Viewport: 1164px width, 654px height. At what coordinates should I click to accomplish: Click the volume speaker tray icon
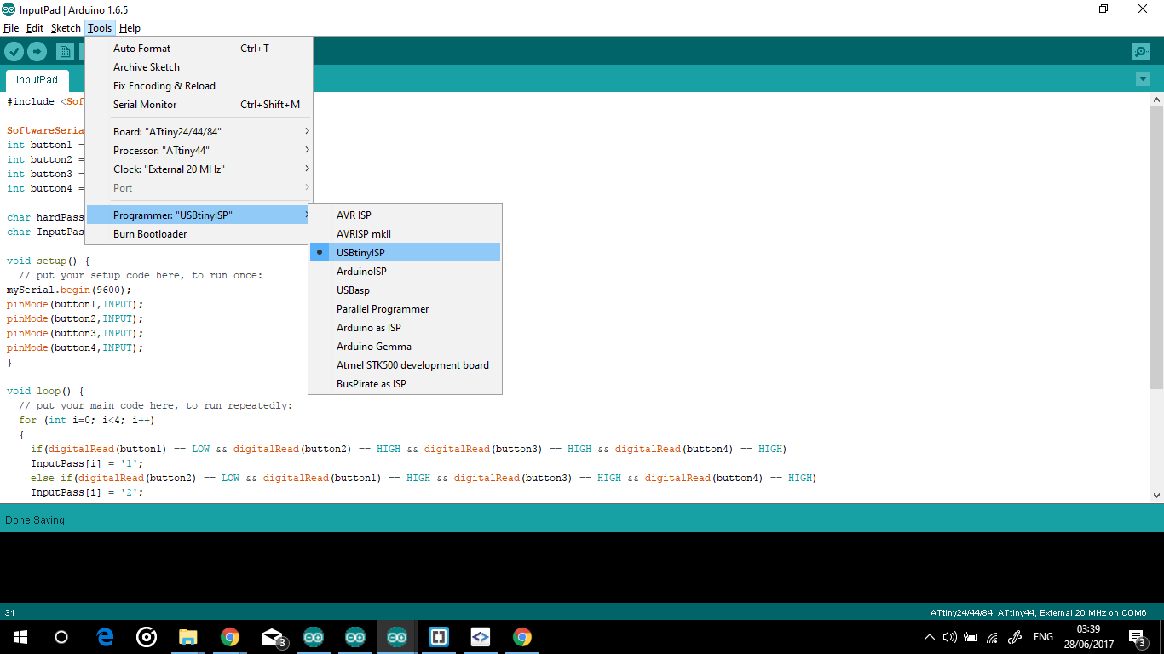(x=949, y=637)
